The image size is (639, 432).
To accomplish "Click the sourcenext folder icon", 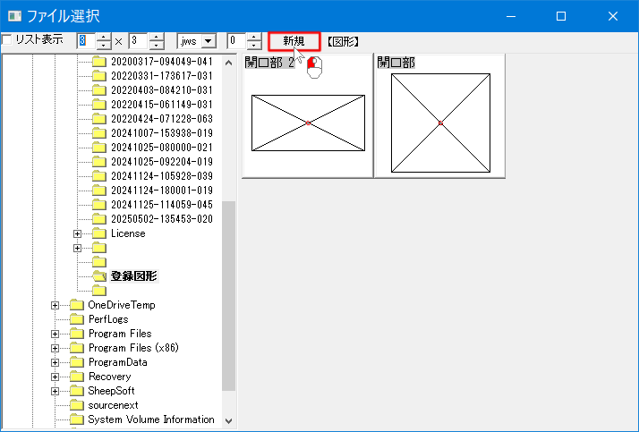I will click(77, 405).
